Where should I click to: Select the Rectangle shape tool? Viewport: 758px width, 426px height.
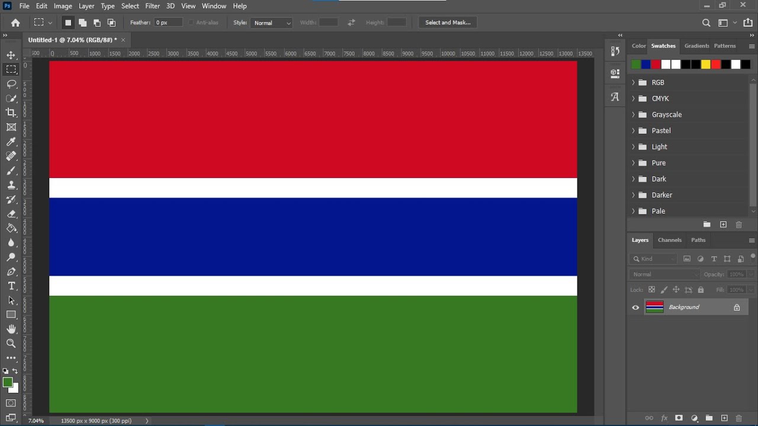pyautogui.click(x=11, y=315)
